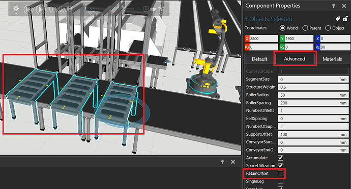Open the simulation settings gear dropdown
Image resolution: width=351 pixels, height=189 pixels.
[16, 9]
